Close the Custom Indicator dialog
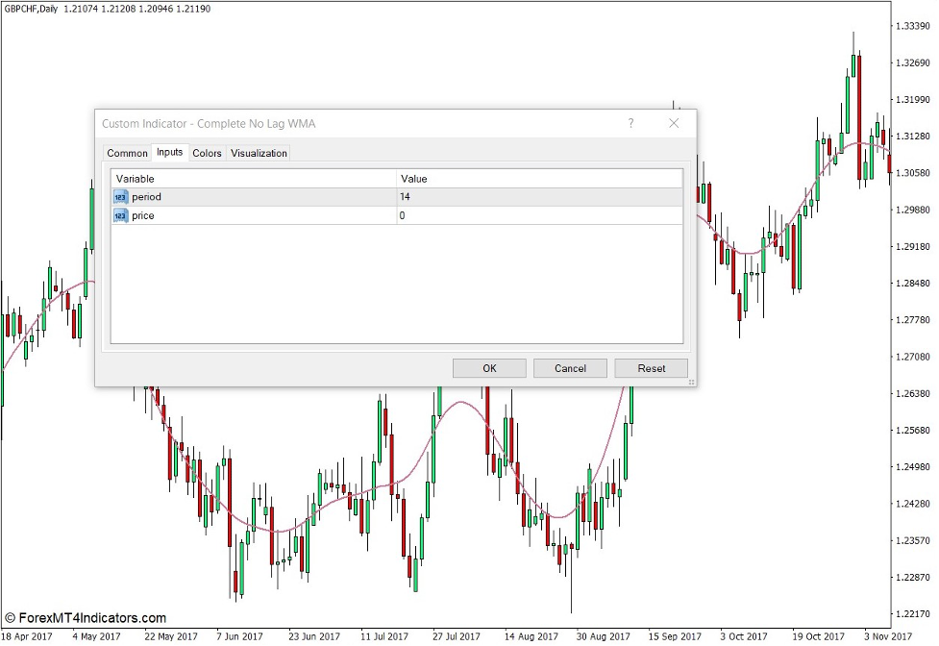The height and width of the screenshot is (646, 939). 674,123
